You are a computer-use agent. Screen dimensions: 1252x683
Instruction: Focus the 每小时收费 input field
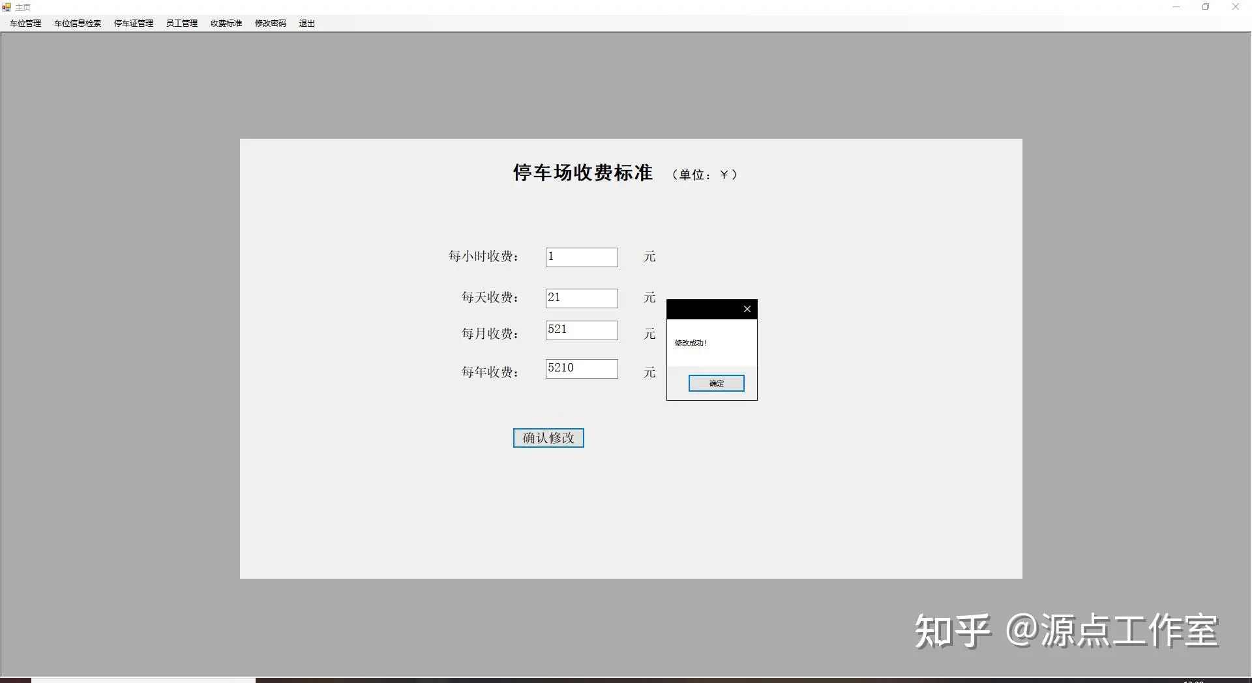tap(582, 257)
